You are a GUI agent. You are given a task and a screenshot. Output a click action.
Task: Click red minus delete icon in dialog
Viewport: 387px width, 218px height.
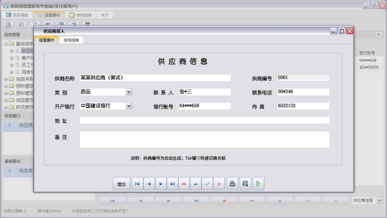coord(184,184)
